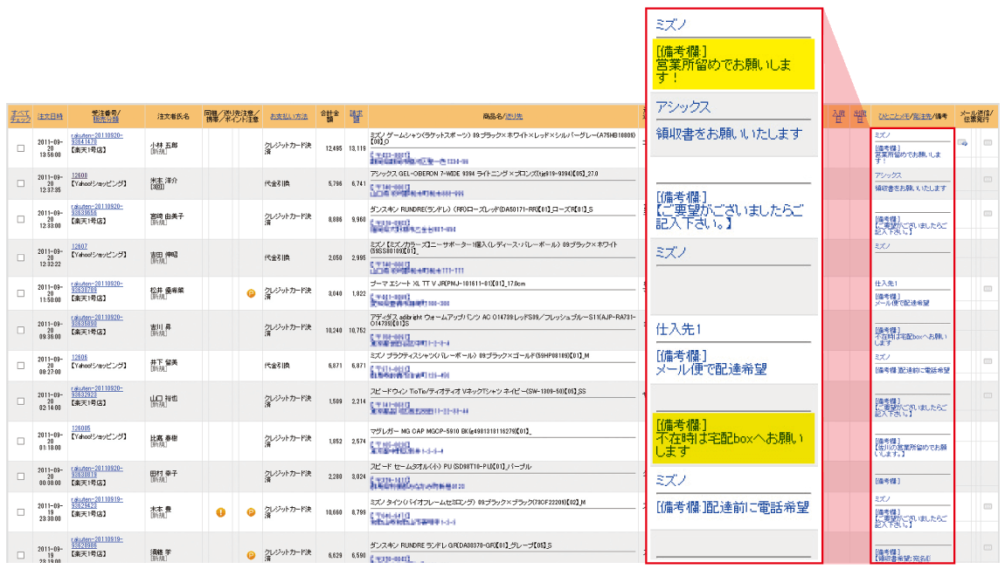
Task: Select customer name 米本 洋介
Action: coord(164,181)
